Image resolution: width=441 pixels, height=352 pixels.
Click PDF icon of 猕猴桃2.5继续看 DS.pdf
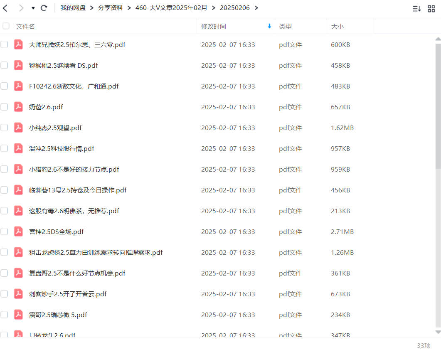pos(19,65)
